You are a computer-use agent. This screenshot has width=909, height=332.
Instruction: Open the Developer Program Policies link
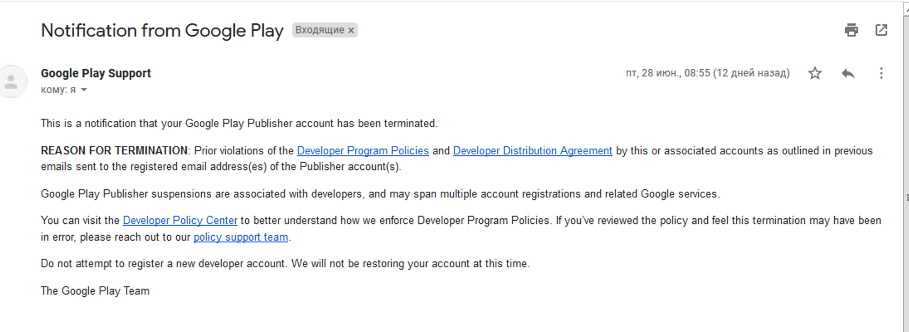tap(363, 151)
